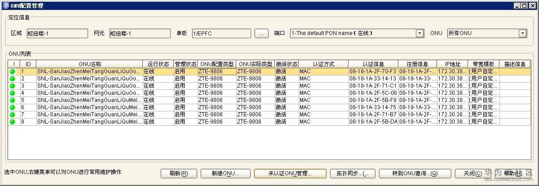Open 未认证ONU管理... dialog
This screenshot has height=186, width=539.
tap(290, 173)
